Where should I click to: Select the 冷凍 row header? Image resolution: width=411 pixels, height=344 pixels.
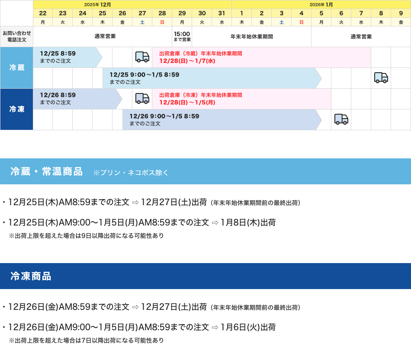(17, 109)
